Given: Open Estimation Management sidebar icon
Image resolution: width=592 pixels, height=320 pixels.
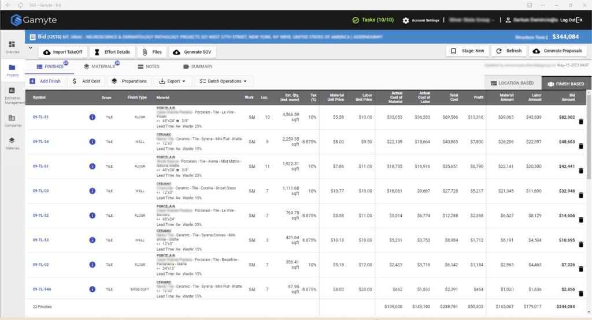Looking at the screenshot, I should [x=12, y=95].
